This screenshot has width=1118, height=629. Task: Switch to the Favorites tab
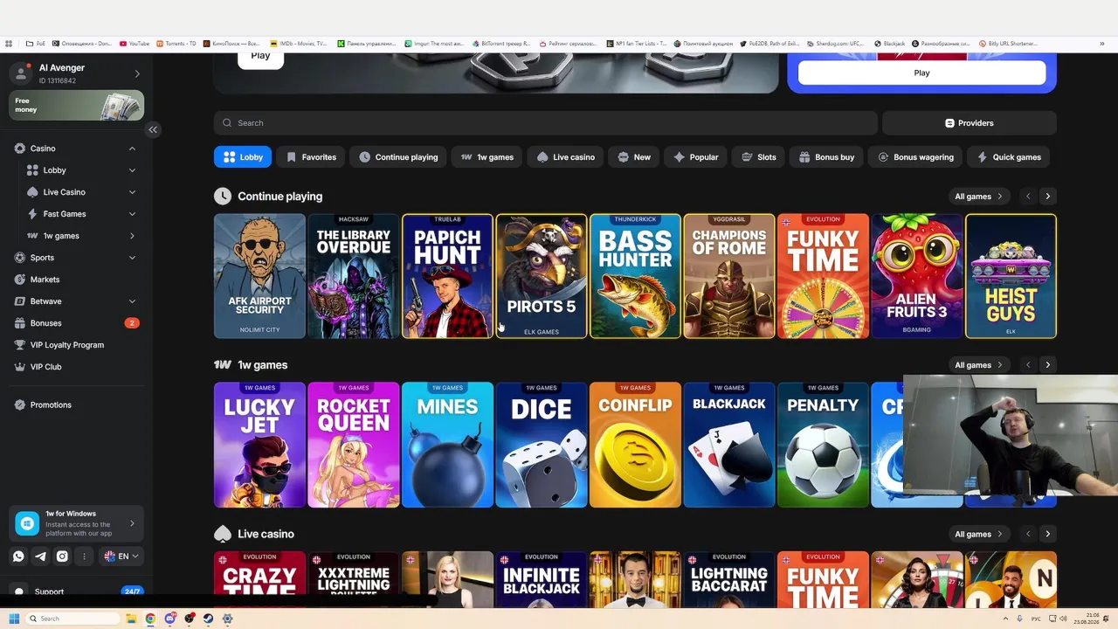[x=311, y=157]
